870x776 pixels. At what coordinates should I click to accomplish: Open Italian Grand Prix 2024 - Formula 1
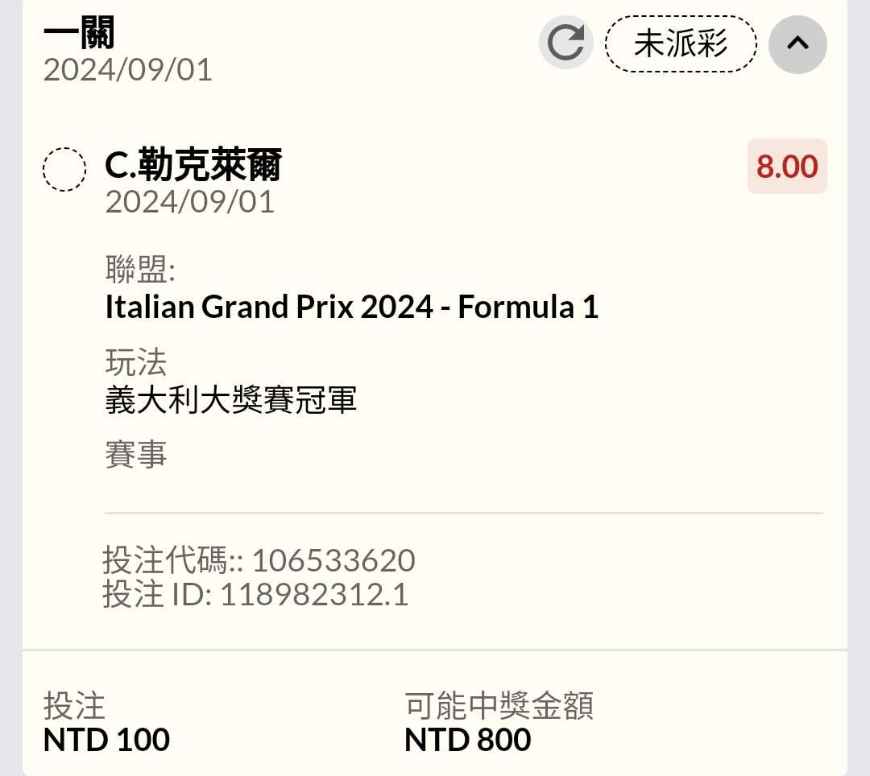click(x=352, y=307)
